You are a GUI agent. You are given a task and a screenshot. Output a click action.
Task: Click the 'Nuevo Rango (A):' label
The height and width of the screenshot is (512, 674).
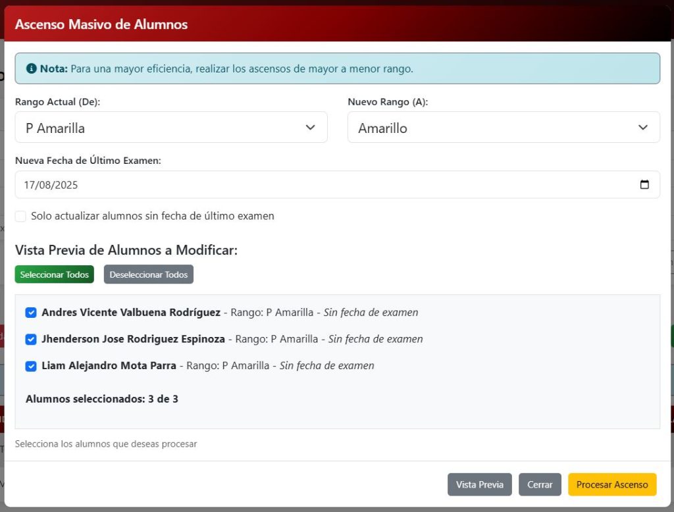[388, 102]
